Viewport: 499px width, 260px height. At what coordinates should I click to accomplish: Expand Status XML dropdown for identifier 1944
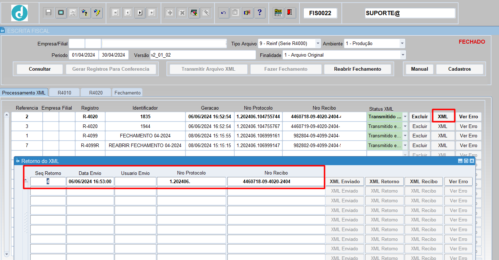coord(405,127)
